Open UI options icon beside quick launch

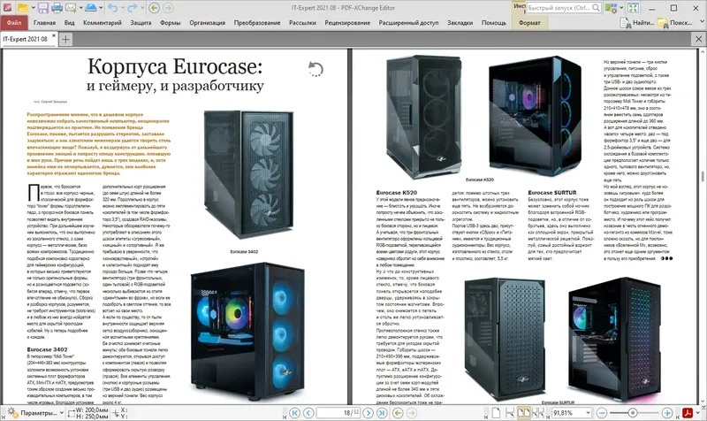click(x=611, y=8)
